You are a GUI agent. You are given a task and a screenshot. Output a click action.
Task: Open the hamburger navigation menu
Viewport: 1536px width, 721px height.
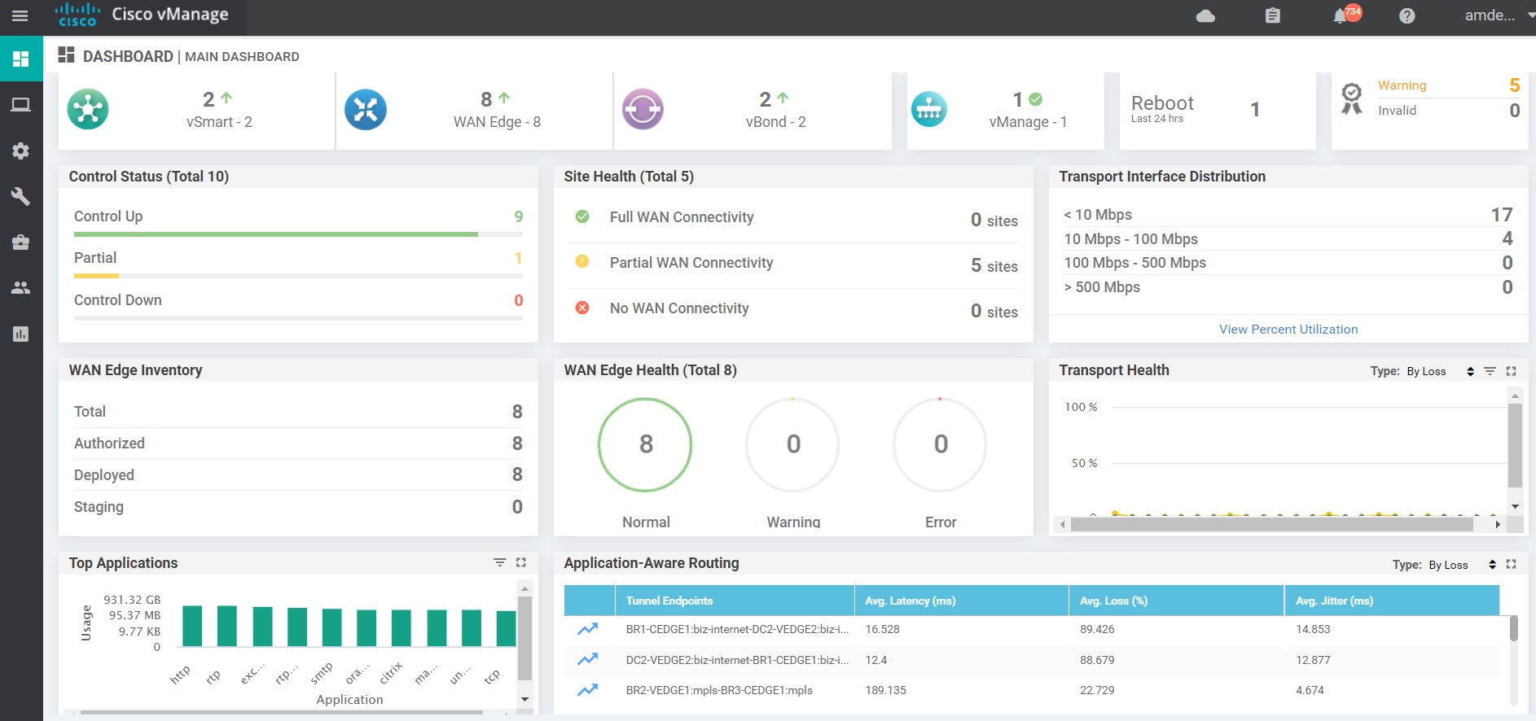[20, 16]
